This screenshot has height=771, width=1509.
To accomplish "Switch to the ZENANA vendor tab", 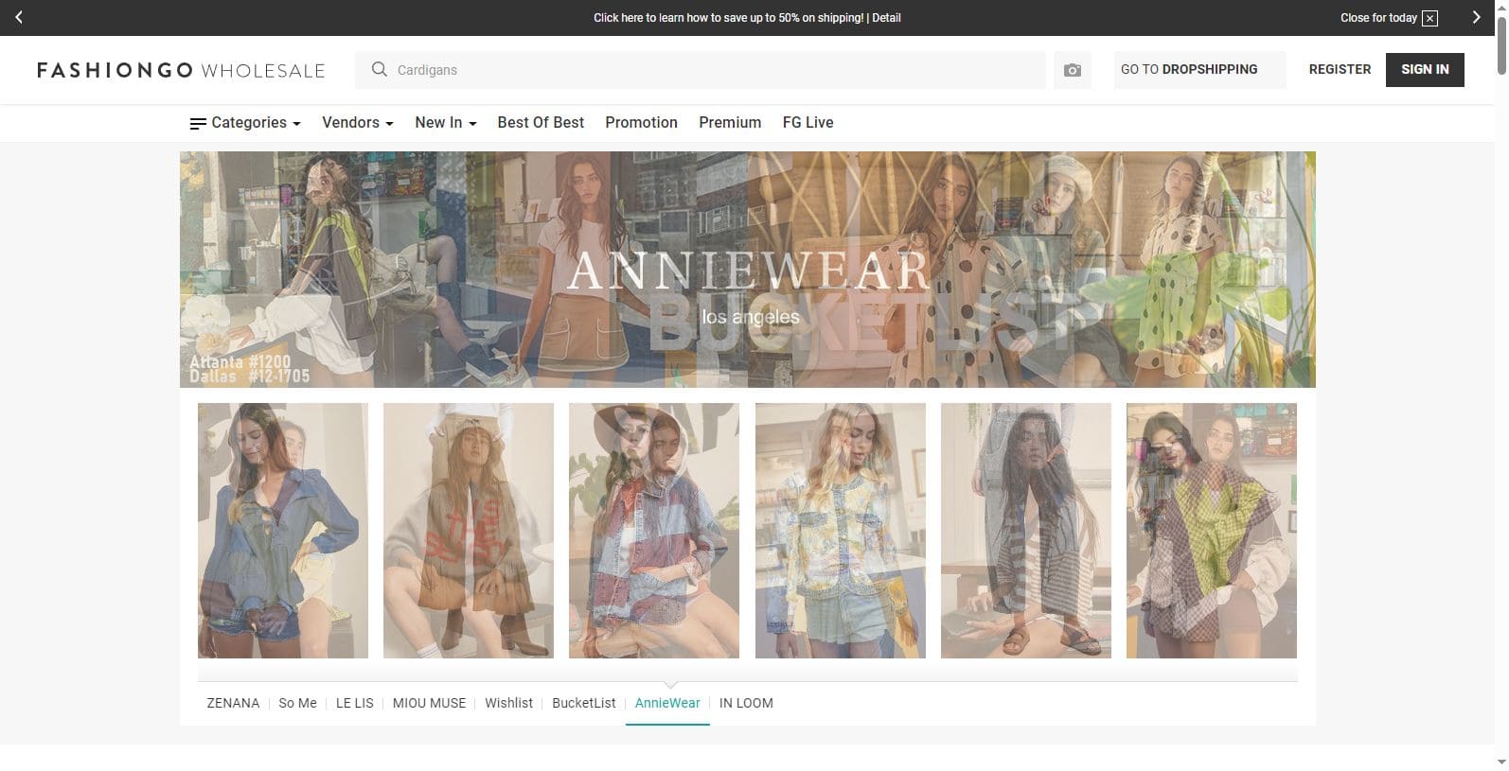I will click(x=233, y=703).
